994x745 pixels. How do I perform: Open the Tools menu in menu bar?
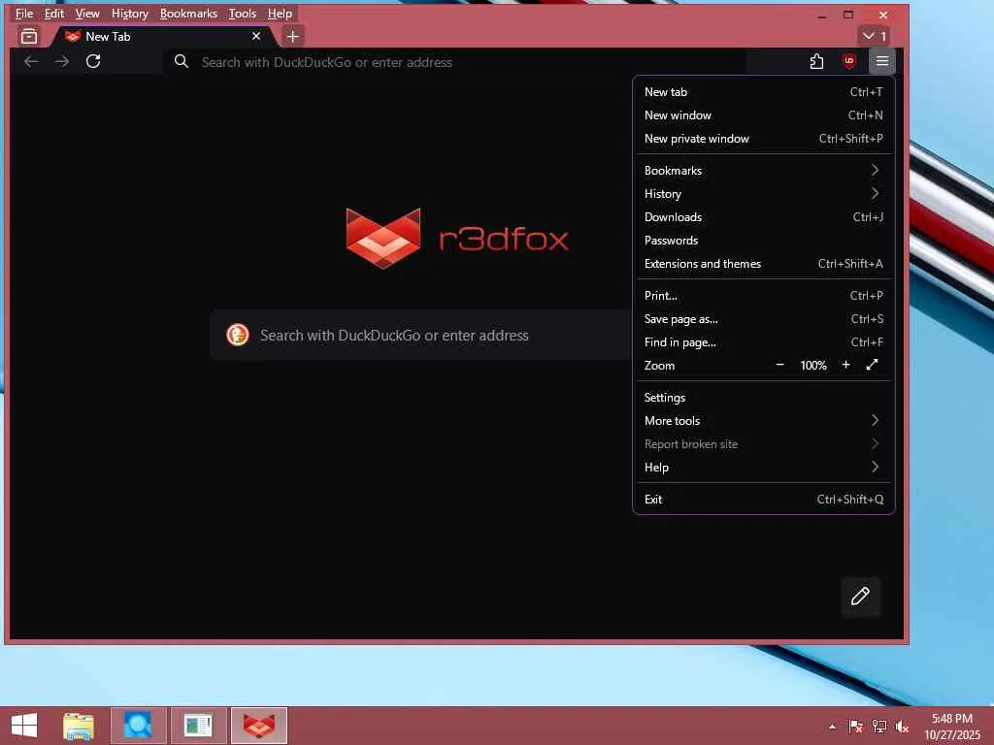[242, 14]
